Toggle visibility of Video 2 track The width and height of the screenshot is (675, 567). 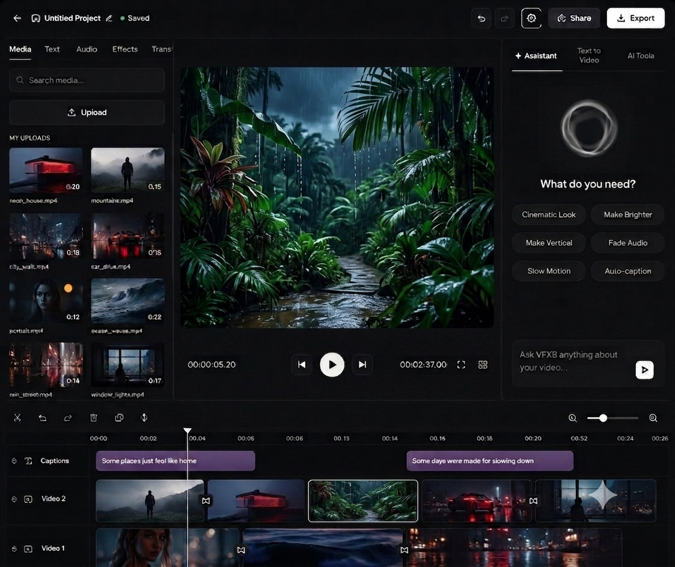click(14, 499)
